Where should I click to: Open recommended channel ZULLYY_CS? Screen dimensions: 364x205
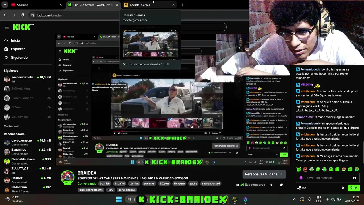pos(27,171)
